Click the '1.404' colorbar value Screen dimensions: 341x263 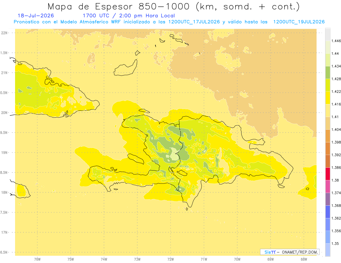tap(336, 130)
